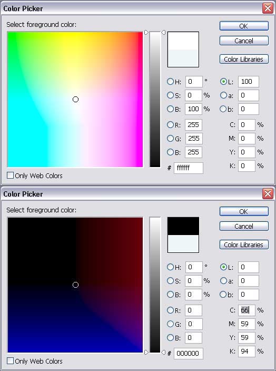Image resolution: width=276 pixels, height=371 pixels.
Task: Select the R radio button in top dialog
Action: [170, 125]
